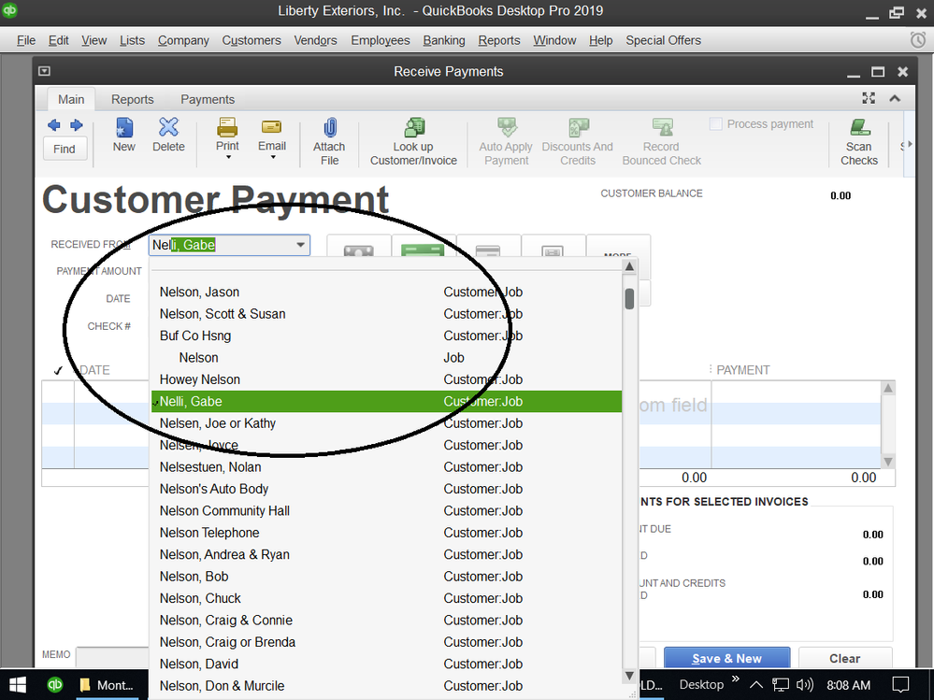Open the Windows Start menu
This screenshot has width=934, height=700.
coord(18,685)
